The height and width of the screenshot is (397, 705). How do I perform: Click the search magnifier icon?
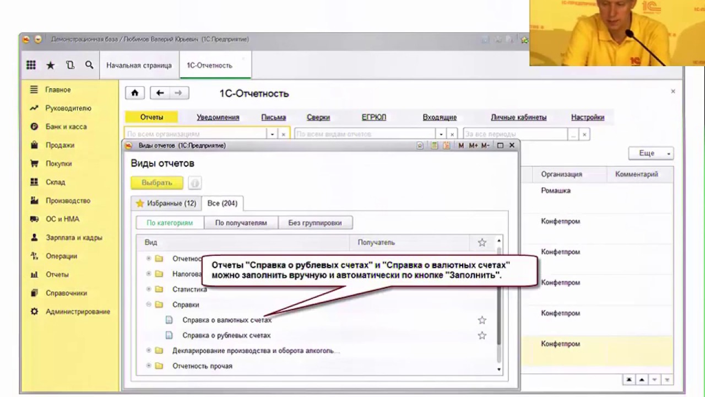click(89, 65)
